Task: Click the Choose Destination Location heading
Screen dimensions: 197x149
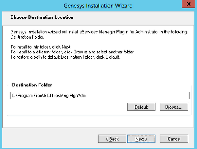Action: [x=42, y=17]
